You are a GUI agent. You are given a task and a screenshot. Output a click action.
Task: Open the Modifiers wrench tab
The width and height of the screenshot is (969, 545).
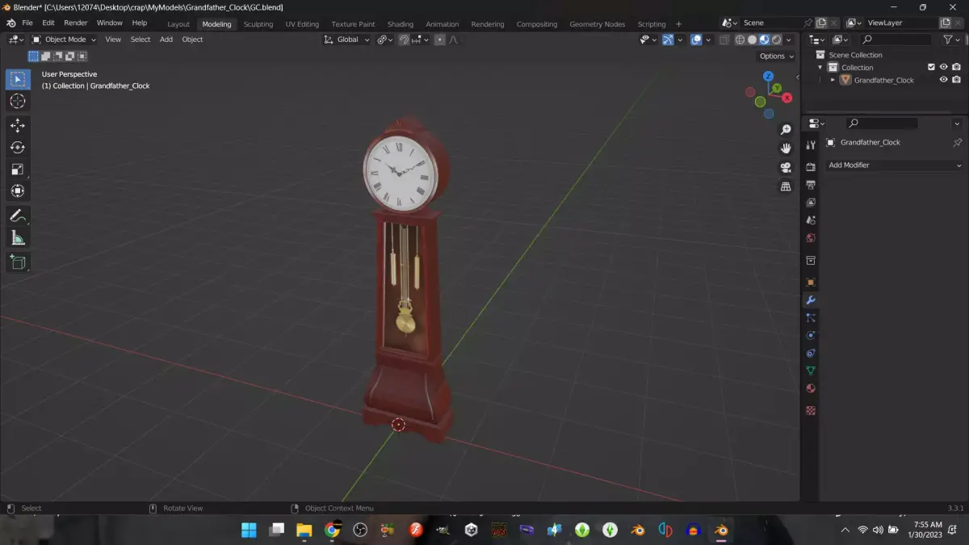click(811, 300)
